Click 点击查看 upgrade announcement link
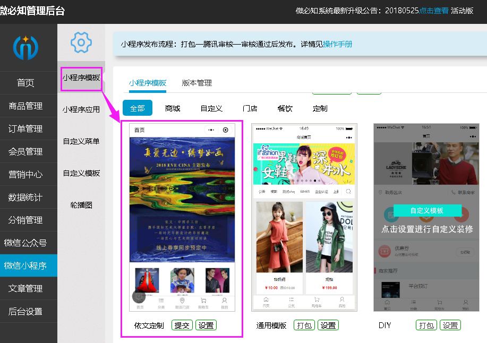The image size is (487, 343). coord(434,11)
